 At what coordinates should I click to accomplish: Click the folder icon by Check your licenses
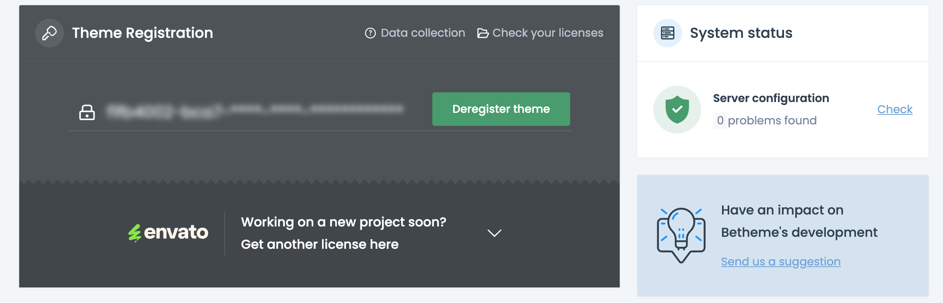(x=483, y=33)
